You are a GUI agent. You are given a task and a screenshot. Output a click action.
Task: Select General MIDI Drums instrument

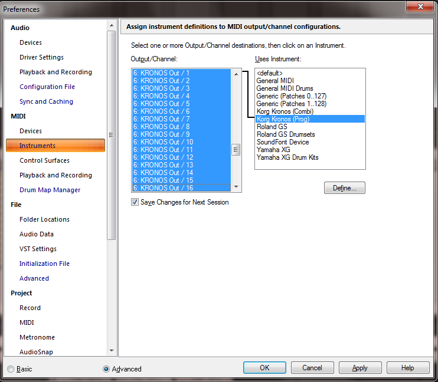(x=310, y=88)
